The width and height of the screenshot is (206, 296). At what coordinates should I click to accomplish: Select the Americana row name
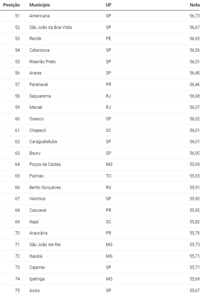coord(39,16)
